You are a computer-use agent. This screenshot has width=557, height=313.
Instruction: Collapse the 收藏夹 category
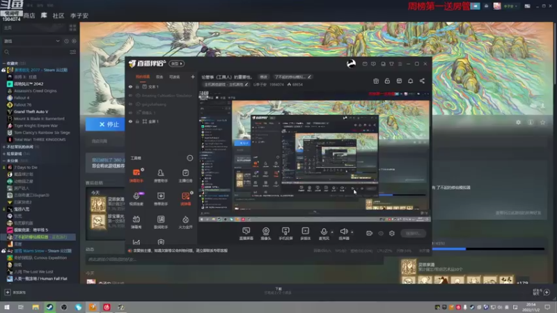(x=4, y=63)
